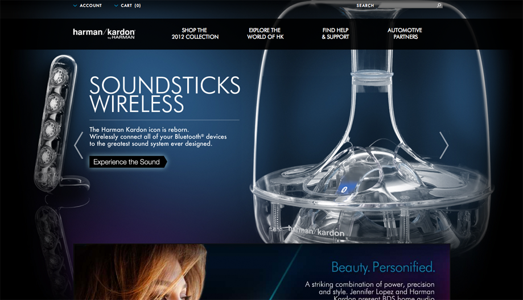Viewport: 523px width, 300px height.
Task: Click the Soundsticks Wireless headline
Action: [x=165, y=94]
